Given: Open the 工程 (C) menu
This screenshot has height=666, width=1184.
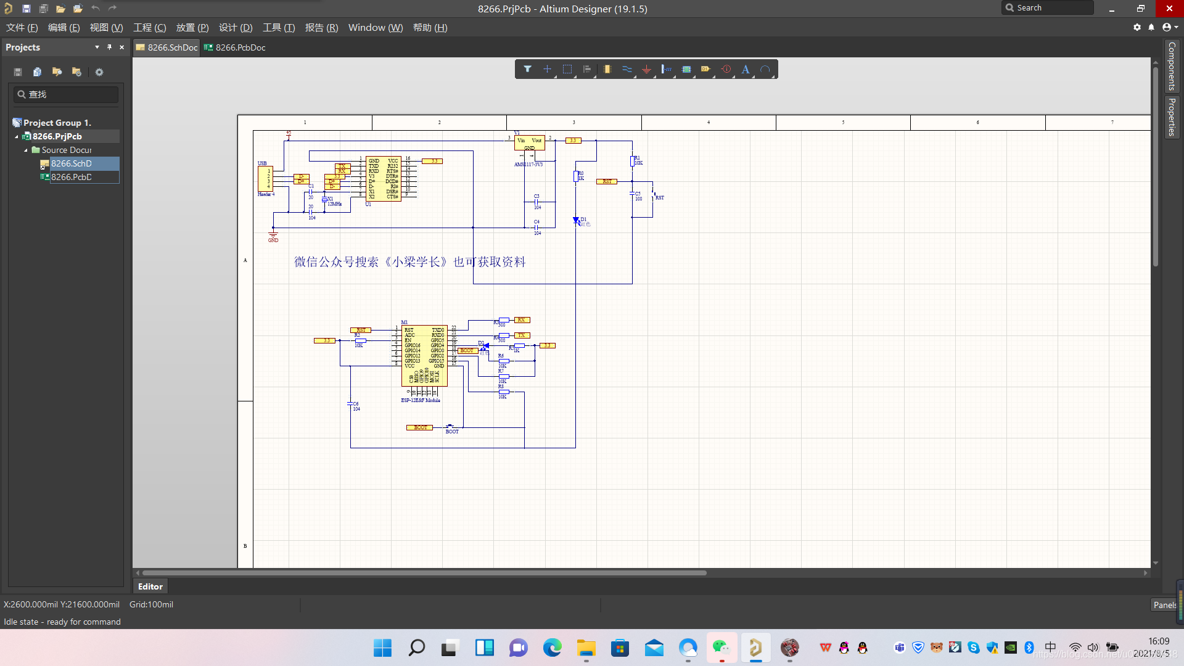Looking at the screenshot, I should (150, 28).
